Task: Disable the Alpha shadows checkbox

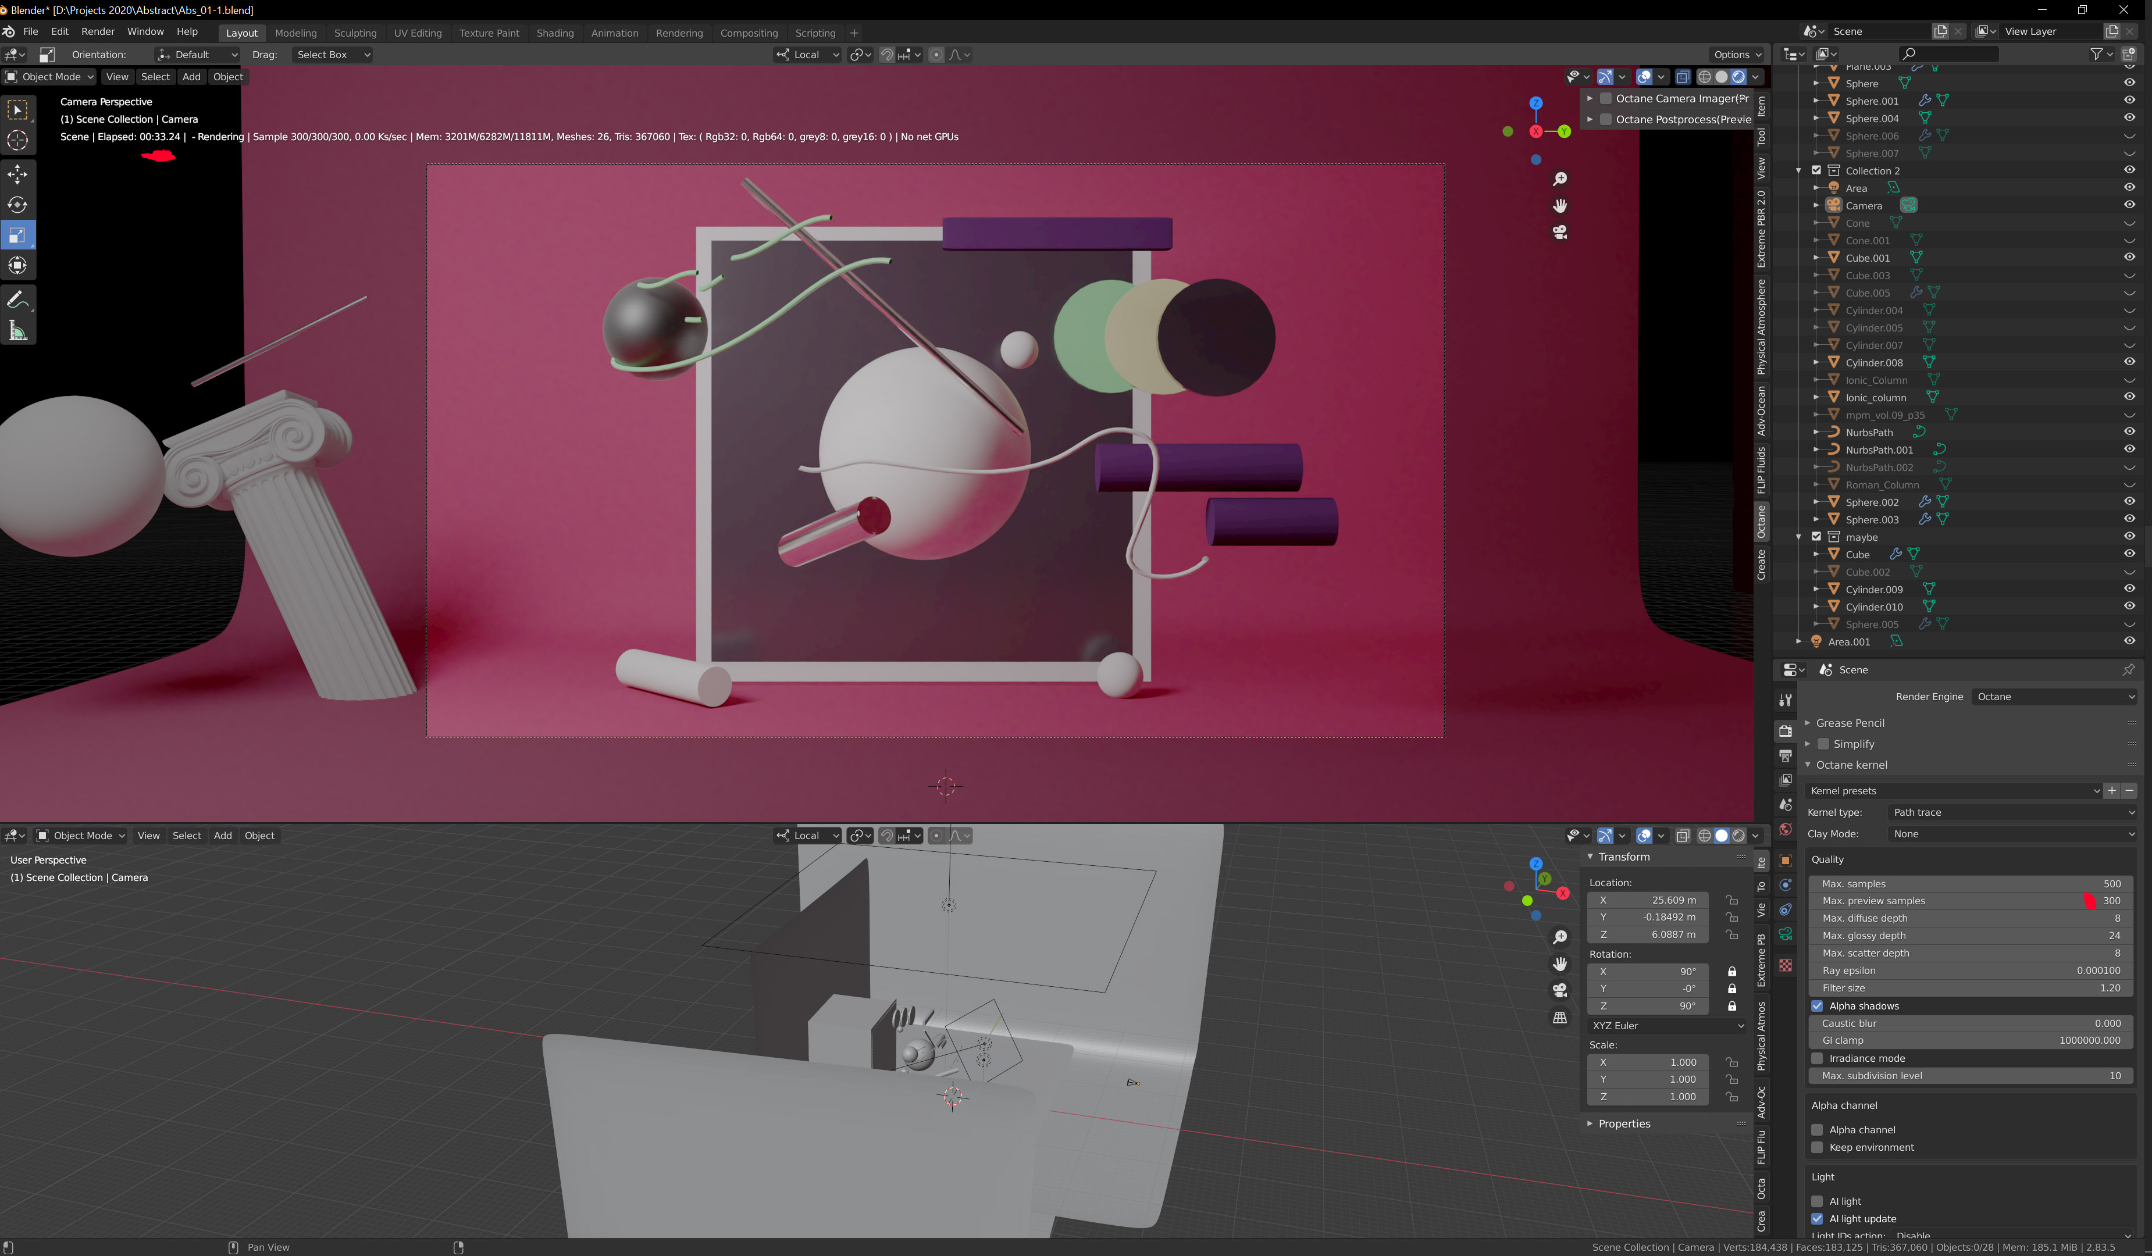Action: [x=1817, y=1006]
